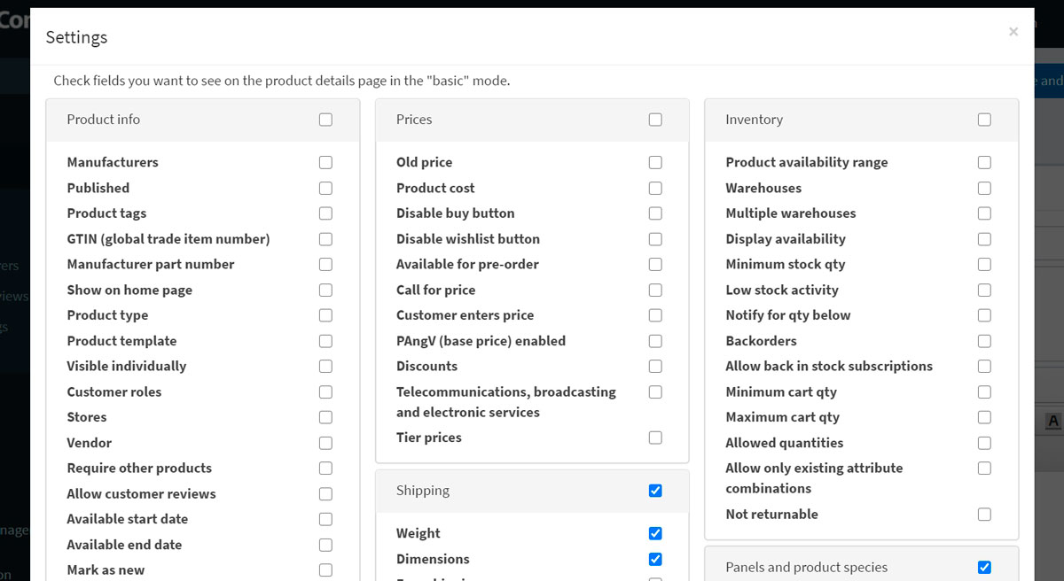Tick the Discounts checkbox
This screenshot has height=581, width=1064.
tap(655, 367)
